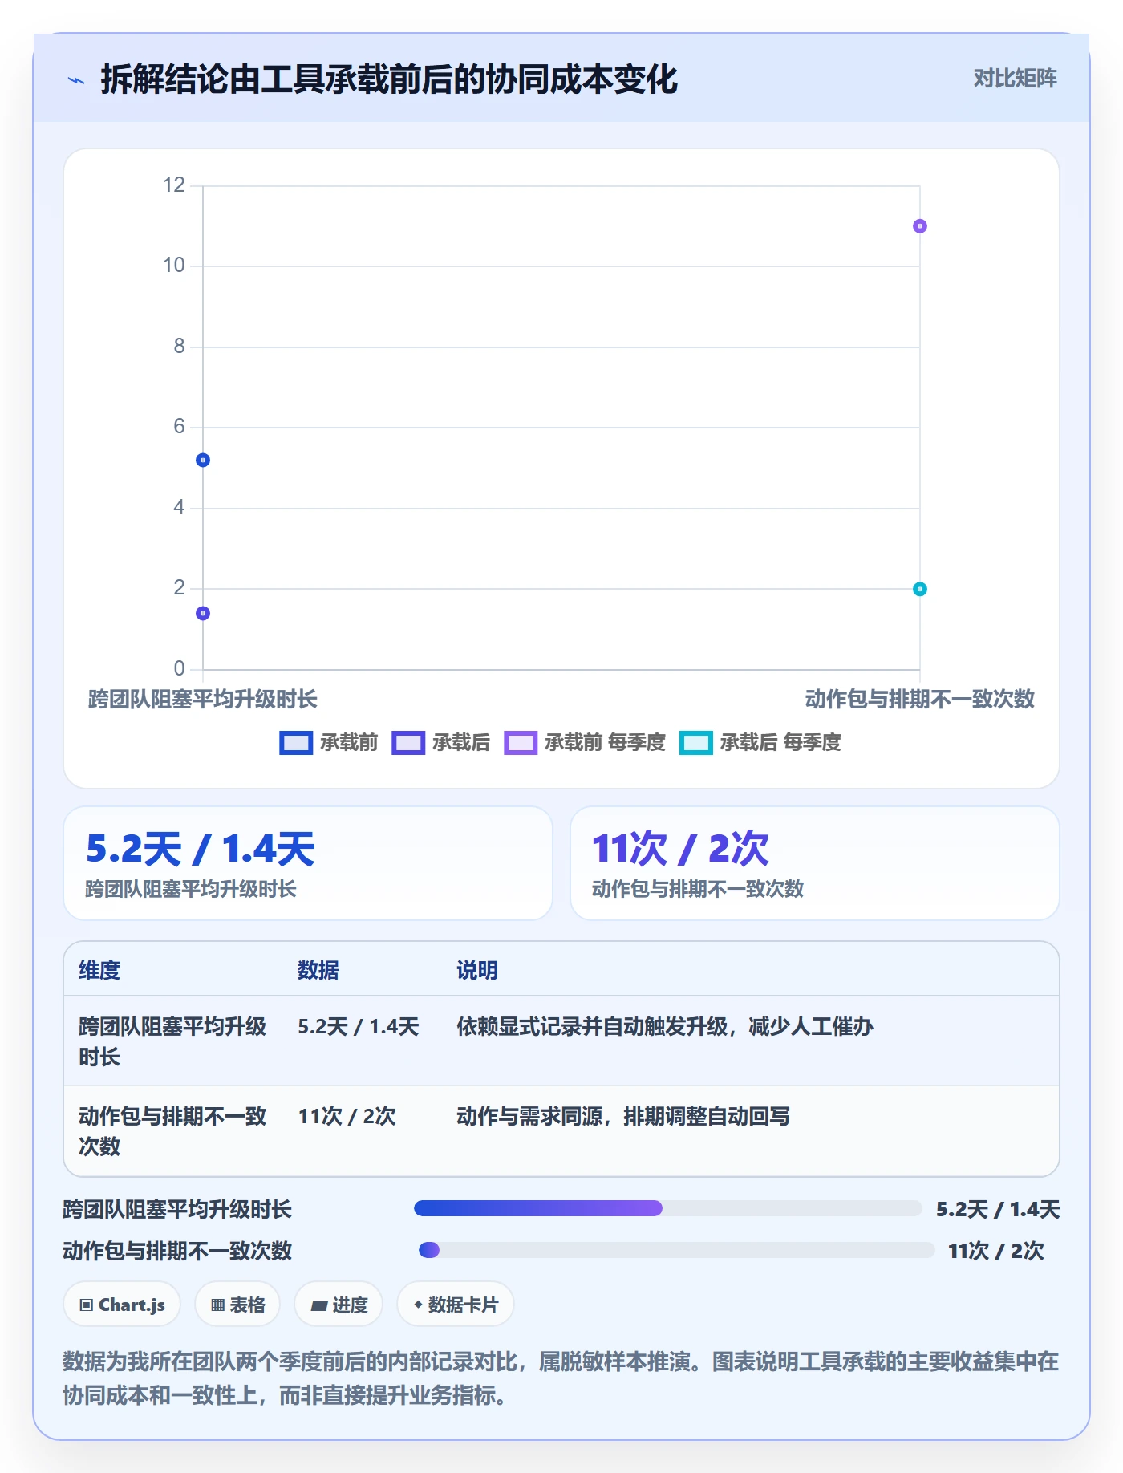1123x1473 pixels.
Task: Click the y-axis tick label 12
Action: click(x=174, y=185)
